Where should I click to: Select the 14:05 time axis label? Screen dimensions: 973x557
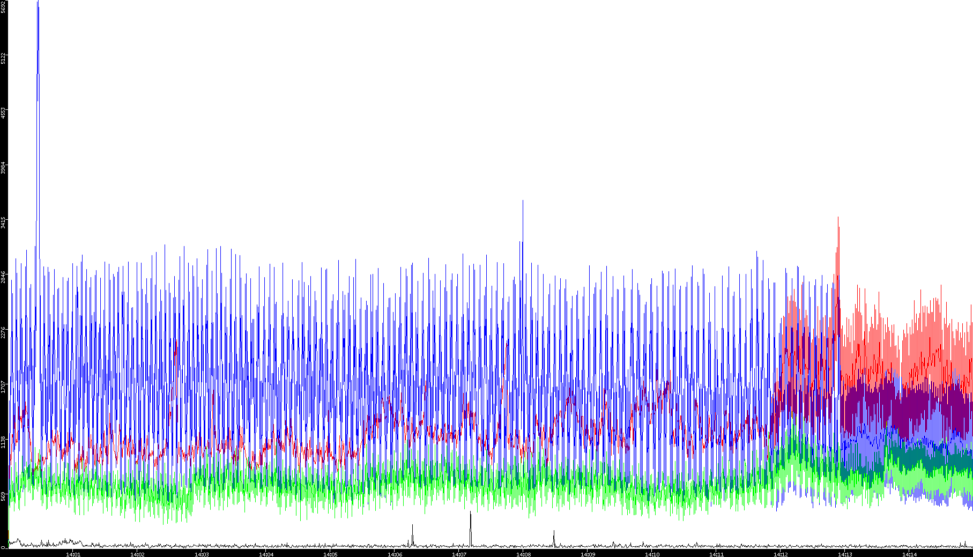point(330,554)
